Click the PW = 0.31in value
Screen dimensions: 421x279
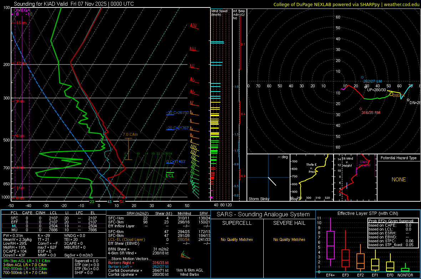coord(13,236)
